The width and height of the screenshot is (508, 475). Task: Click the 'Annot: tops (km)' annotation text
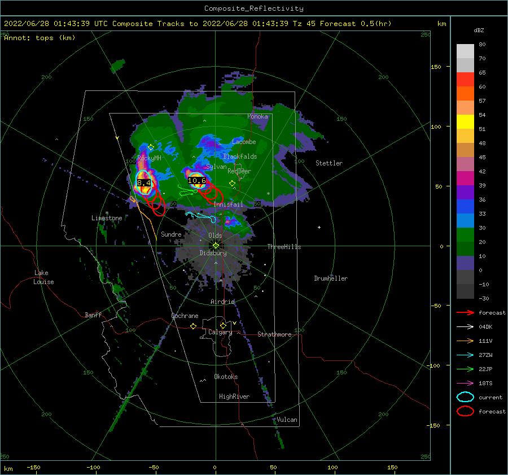click(x=40, y=38)
